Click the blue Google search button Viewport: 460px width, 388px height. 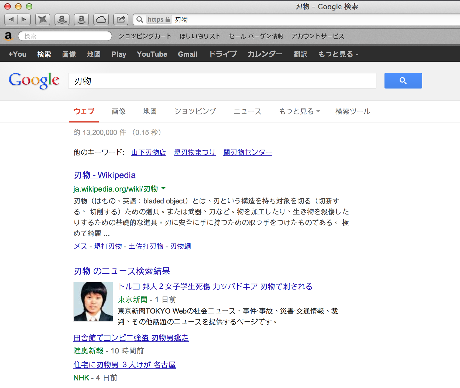point(403,80)
